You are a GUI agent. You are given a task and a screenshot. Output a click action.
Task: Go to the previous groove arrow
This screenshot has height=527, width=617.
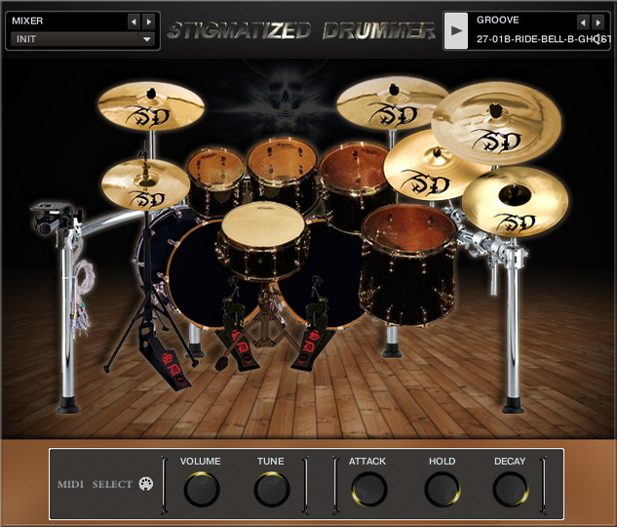[x=583, y=22]
